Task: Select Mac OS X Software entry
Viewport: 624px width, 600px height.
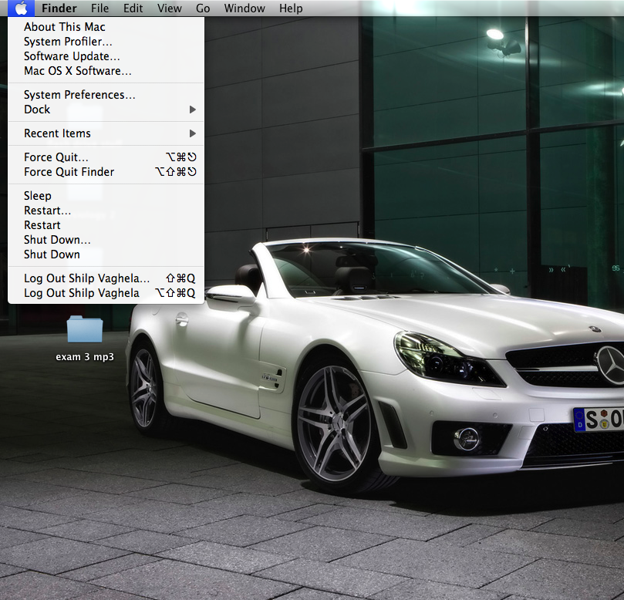Action: (77, 71)
